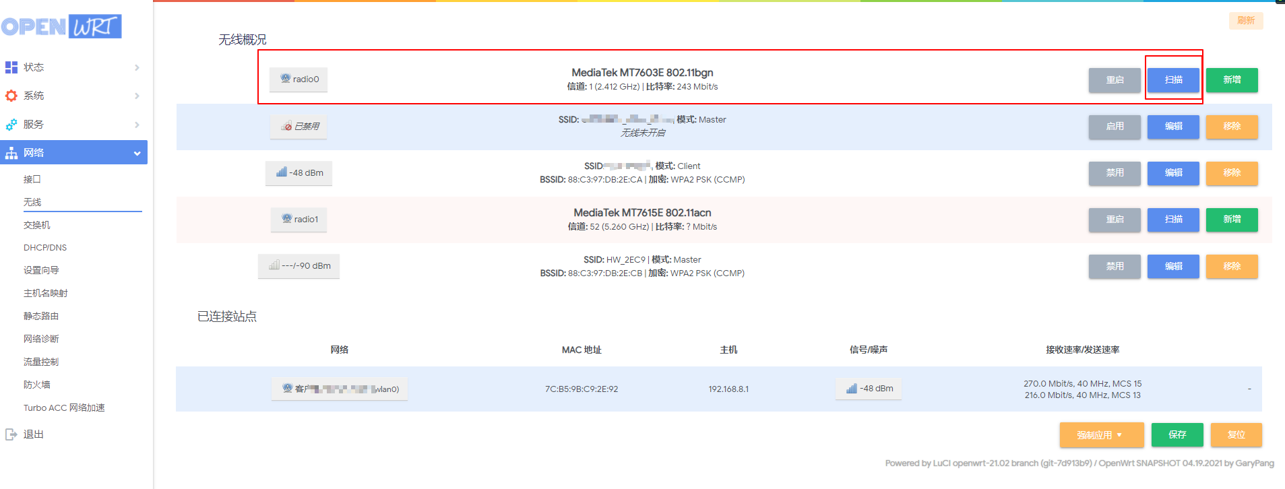Click the disabled network status badge
The image size is (1285, 489).
click(x=299, y=127)
